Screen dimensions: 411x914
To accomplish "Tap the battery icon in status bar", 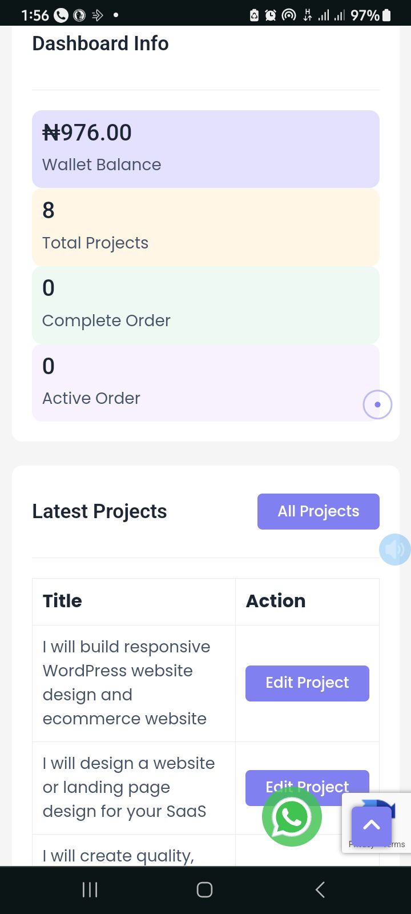I will [387, 15].
